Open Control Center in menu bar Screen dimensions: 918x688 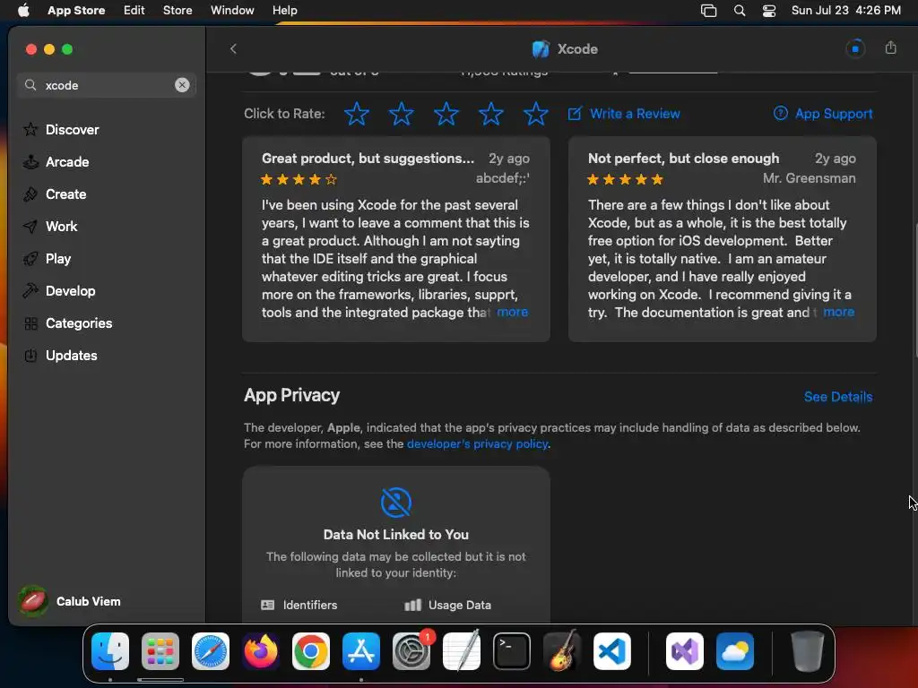point(768,11)
